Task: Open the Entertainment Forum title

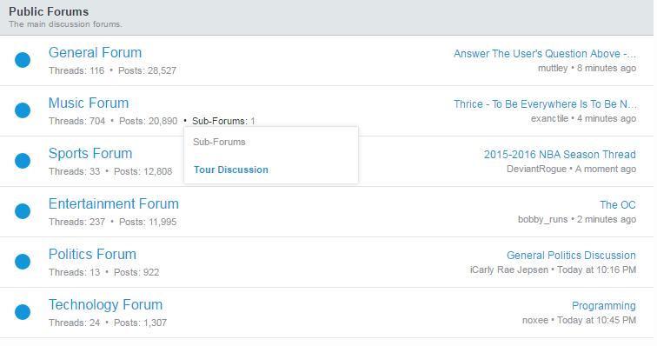Action: [114, 203]
